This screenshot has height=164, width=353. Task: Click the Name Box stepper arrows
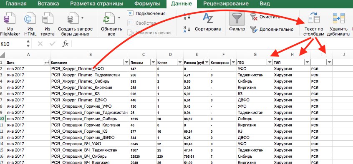(28, 44)
